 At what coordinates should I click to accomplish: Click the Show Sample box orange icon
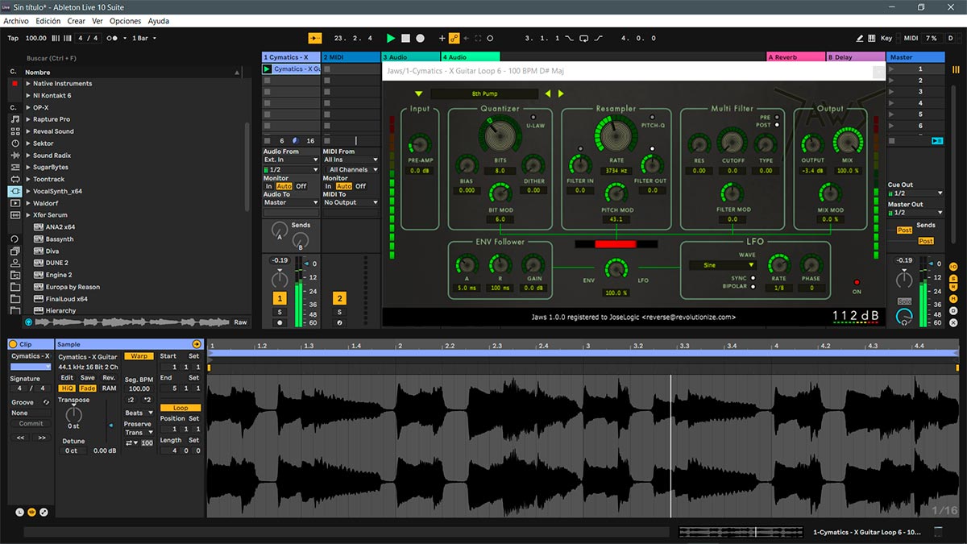coord(32,512)
